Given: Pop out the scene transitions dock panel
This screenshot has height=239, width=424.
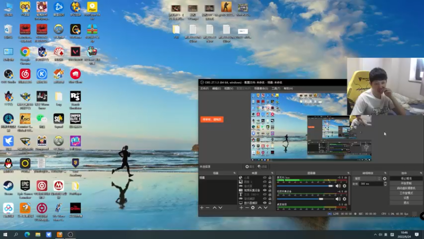Looking at the screenshot, I should pyautogui.click(x=385, y=173).
